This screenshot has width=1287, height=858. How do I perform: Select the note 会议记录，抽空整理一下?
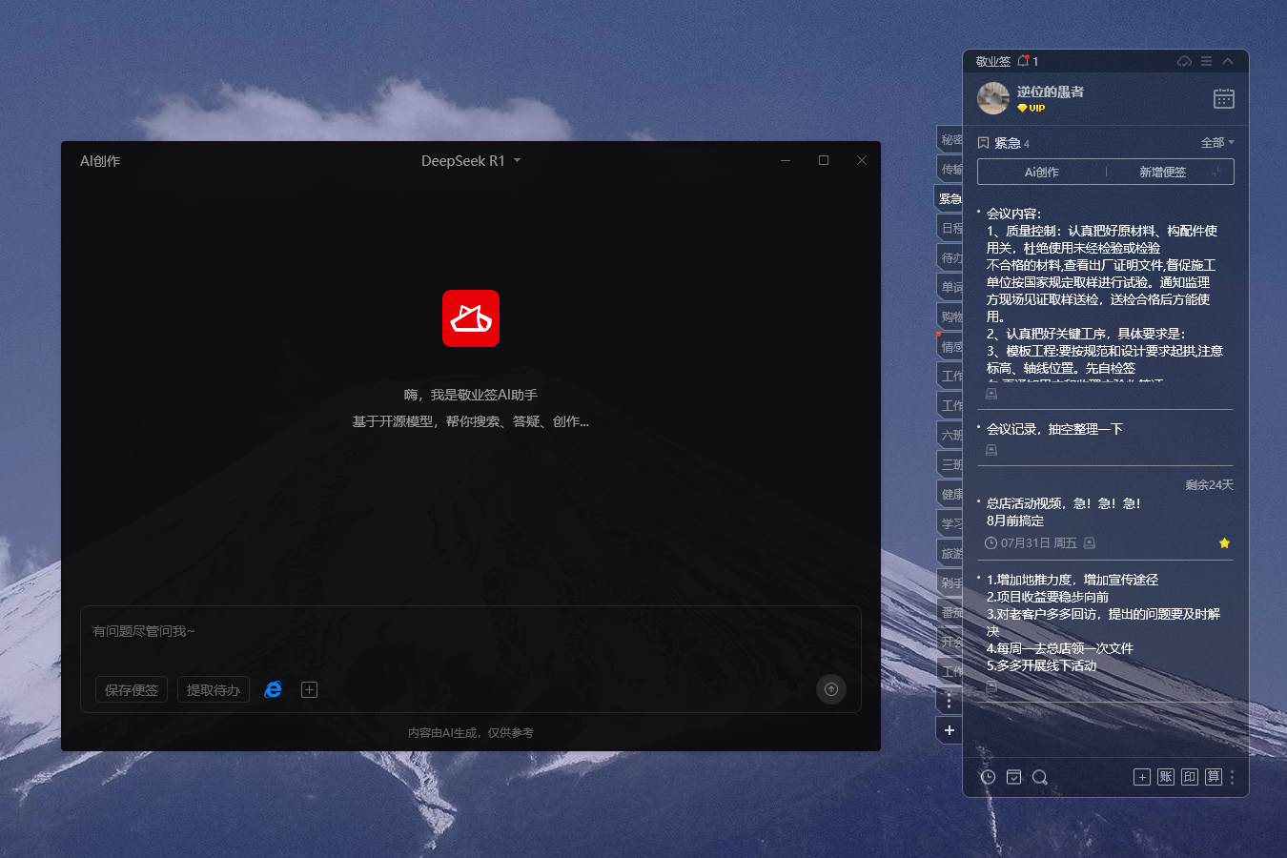[1054, 429]
